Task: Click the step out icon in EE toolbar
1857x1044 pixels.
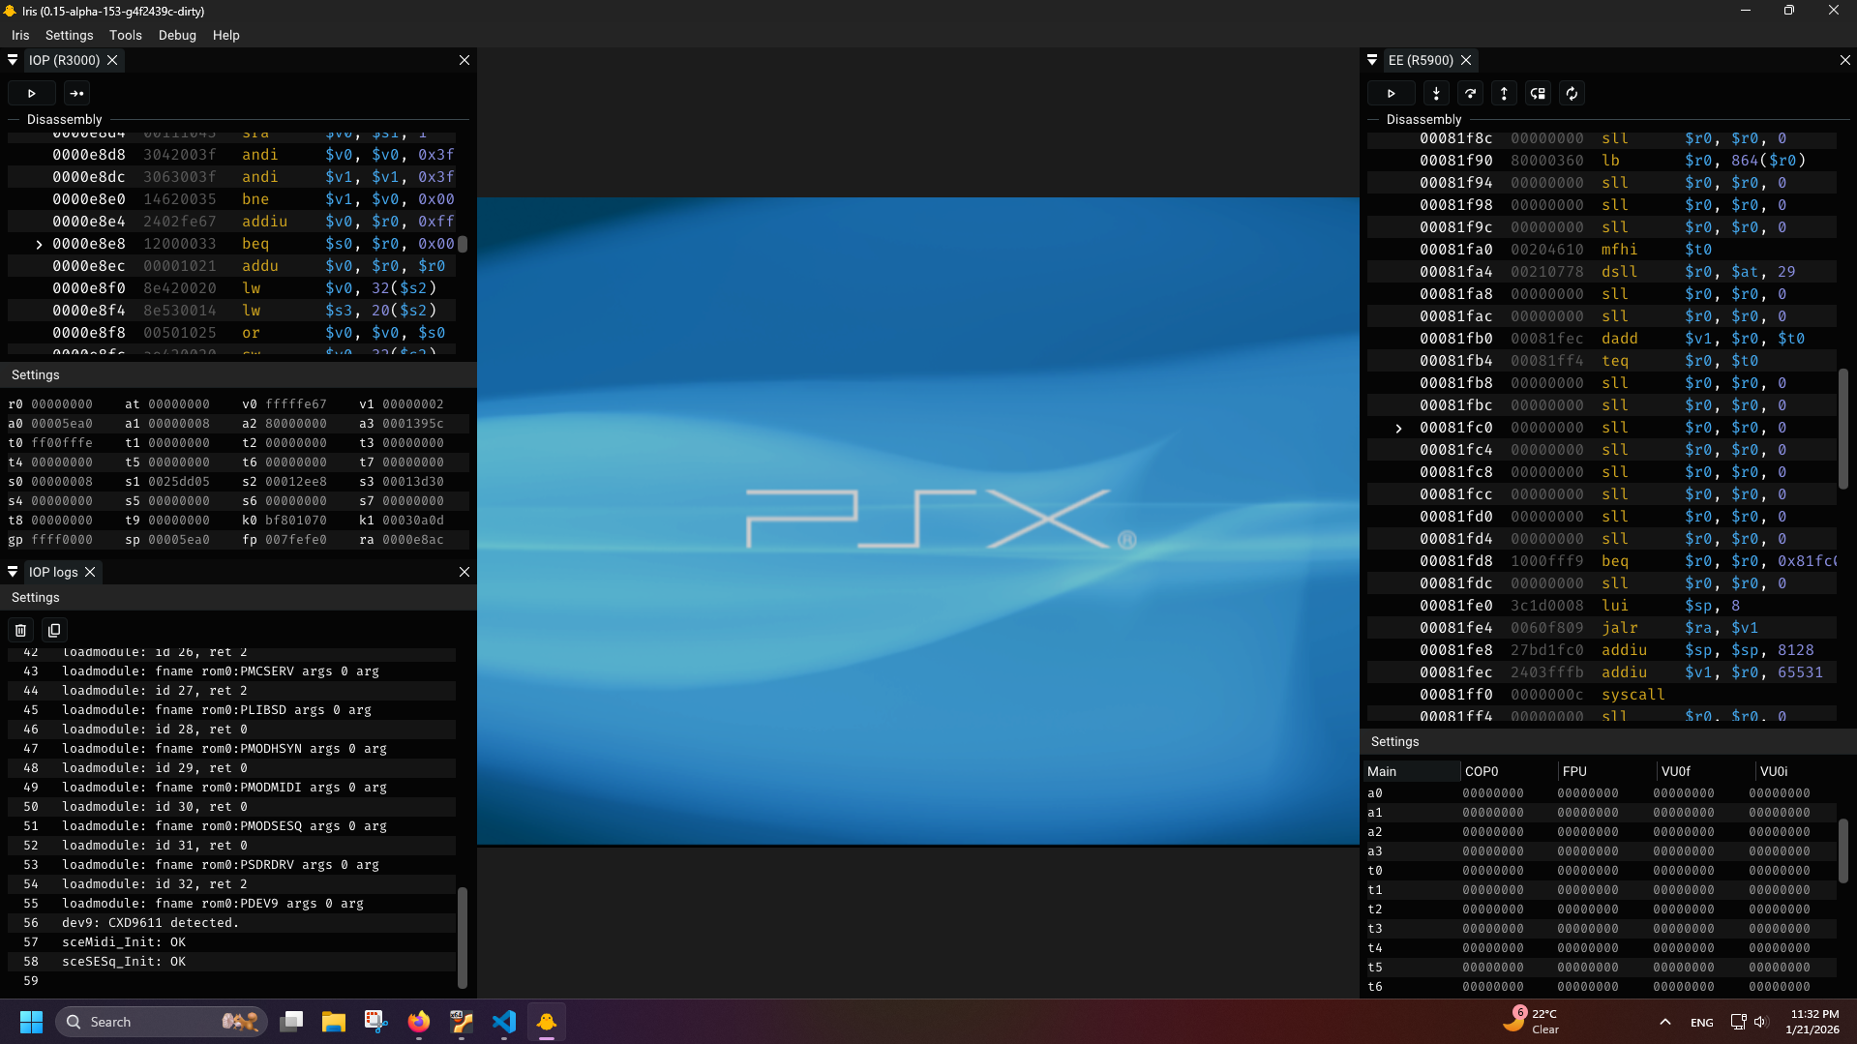Action: (x=1504, y=94)
